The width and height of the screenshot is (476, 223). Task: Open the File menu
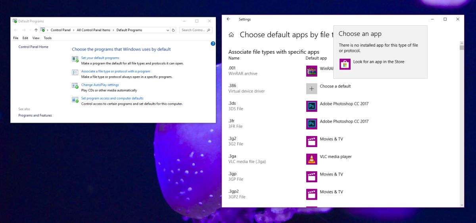(16, 38)
